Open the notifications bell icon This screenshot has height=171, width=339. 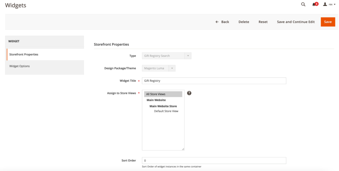314,5
